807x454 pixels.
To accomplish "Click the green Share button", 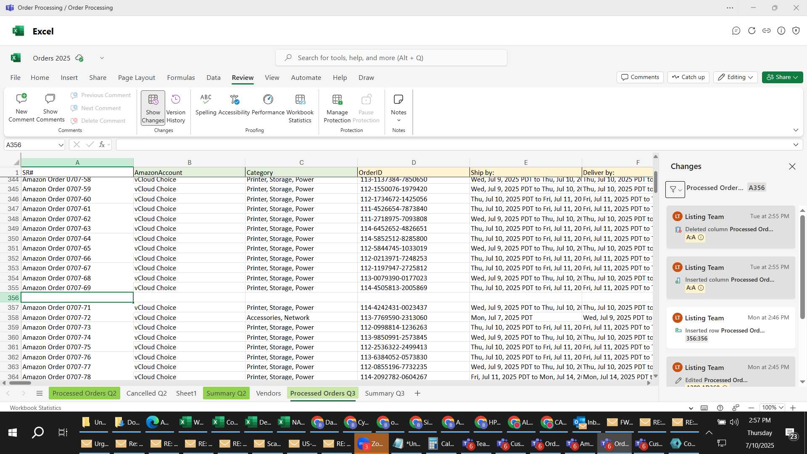I will tap(782, 77).
